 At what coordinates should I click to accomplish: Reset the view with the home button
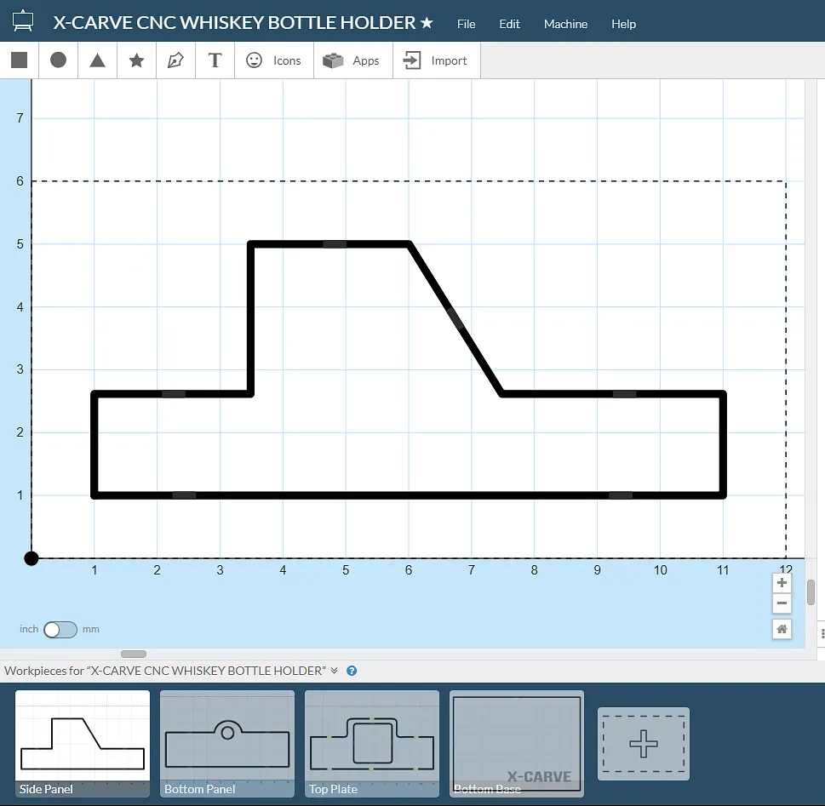(x=782, y=629)
